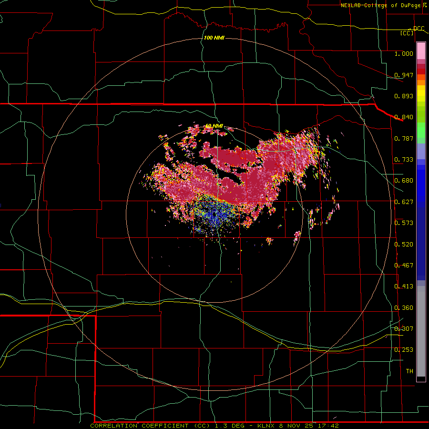This screenshot has height=429, width=429.
Task: Select the 0.520 legend value
Action: coord(404,245)
